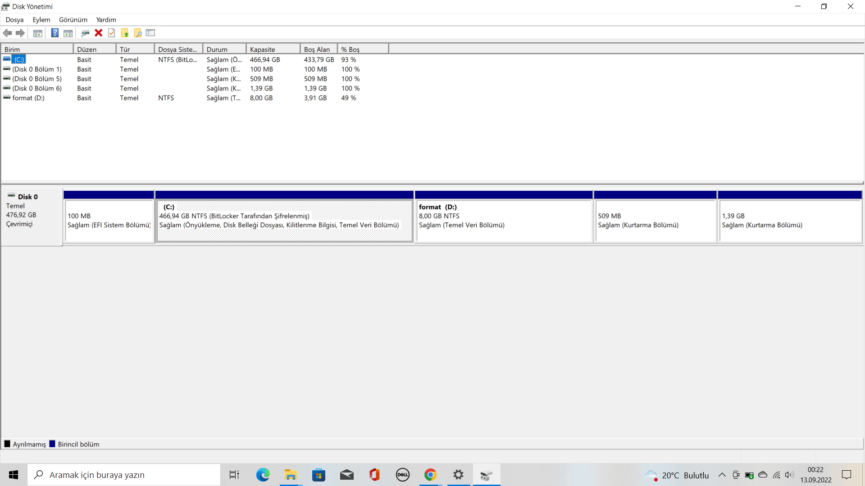The image size is (865, 486).
Task: Click the Help question mark toolbar icon
Action: click(55, 33)
